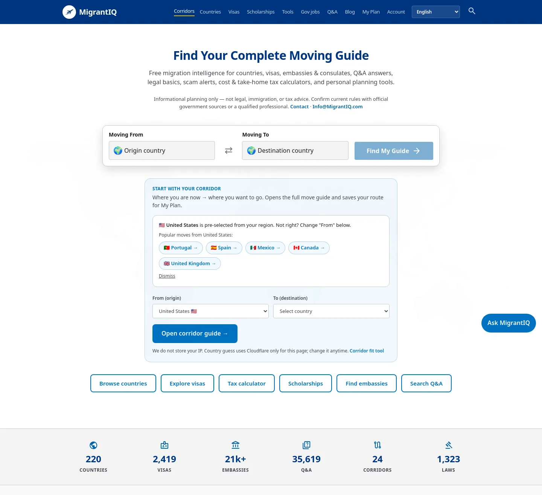This screenshot has height=495, width=542.
Task: Click the Browse countries button
Action: point(123,383)
